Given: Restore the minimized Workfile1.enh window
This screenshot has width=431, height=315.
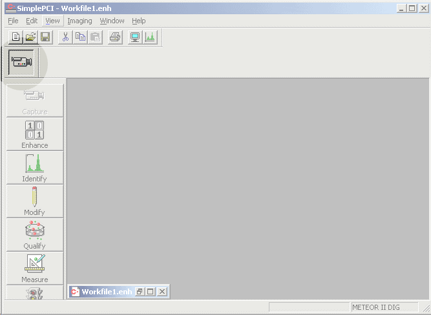Looking at the screenshot, I should pyautogui.click(x=139, y=292).
